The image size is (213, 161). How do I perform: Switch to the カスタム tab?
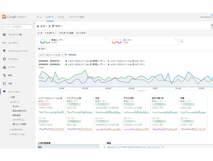point(61,17)
